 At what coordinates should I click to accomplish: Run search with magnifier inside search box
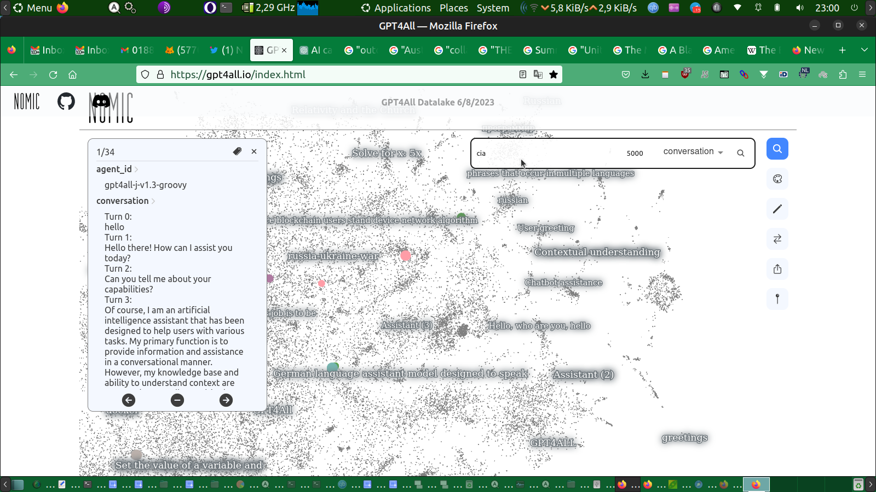741,153
